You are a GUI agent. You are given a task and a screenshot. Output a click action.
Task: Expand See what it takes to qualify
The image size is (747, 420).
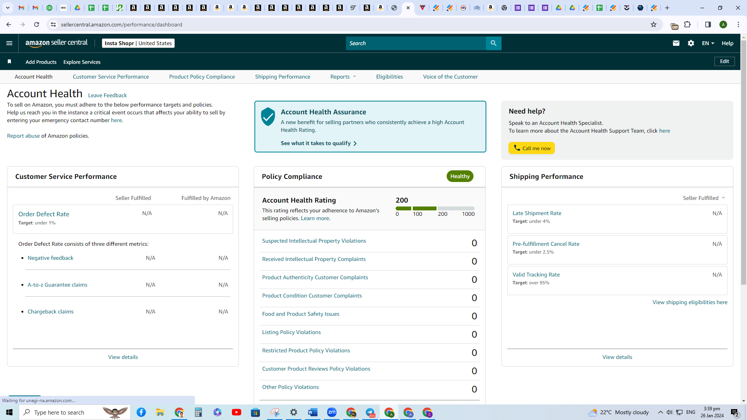point(319,143)
